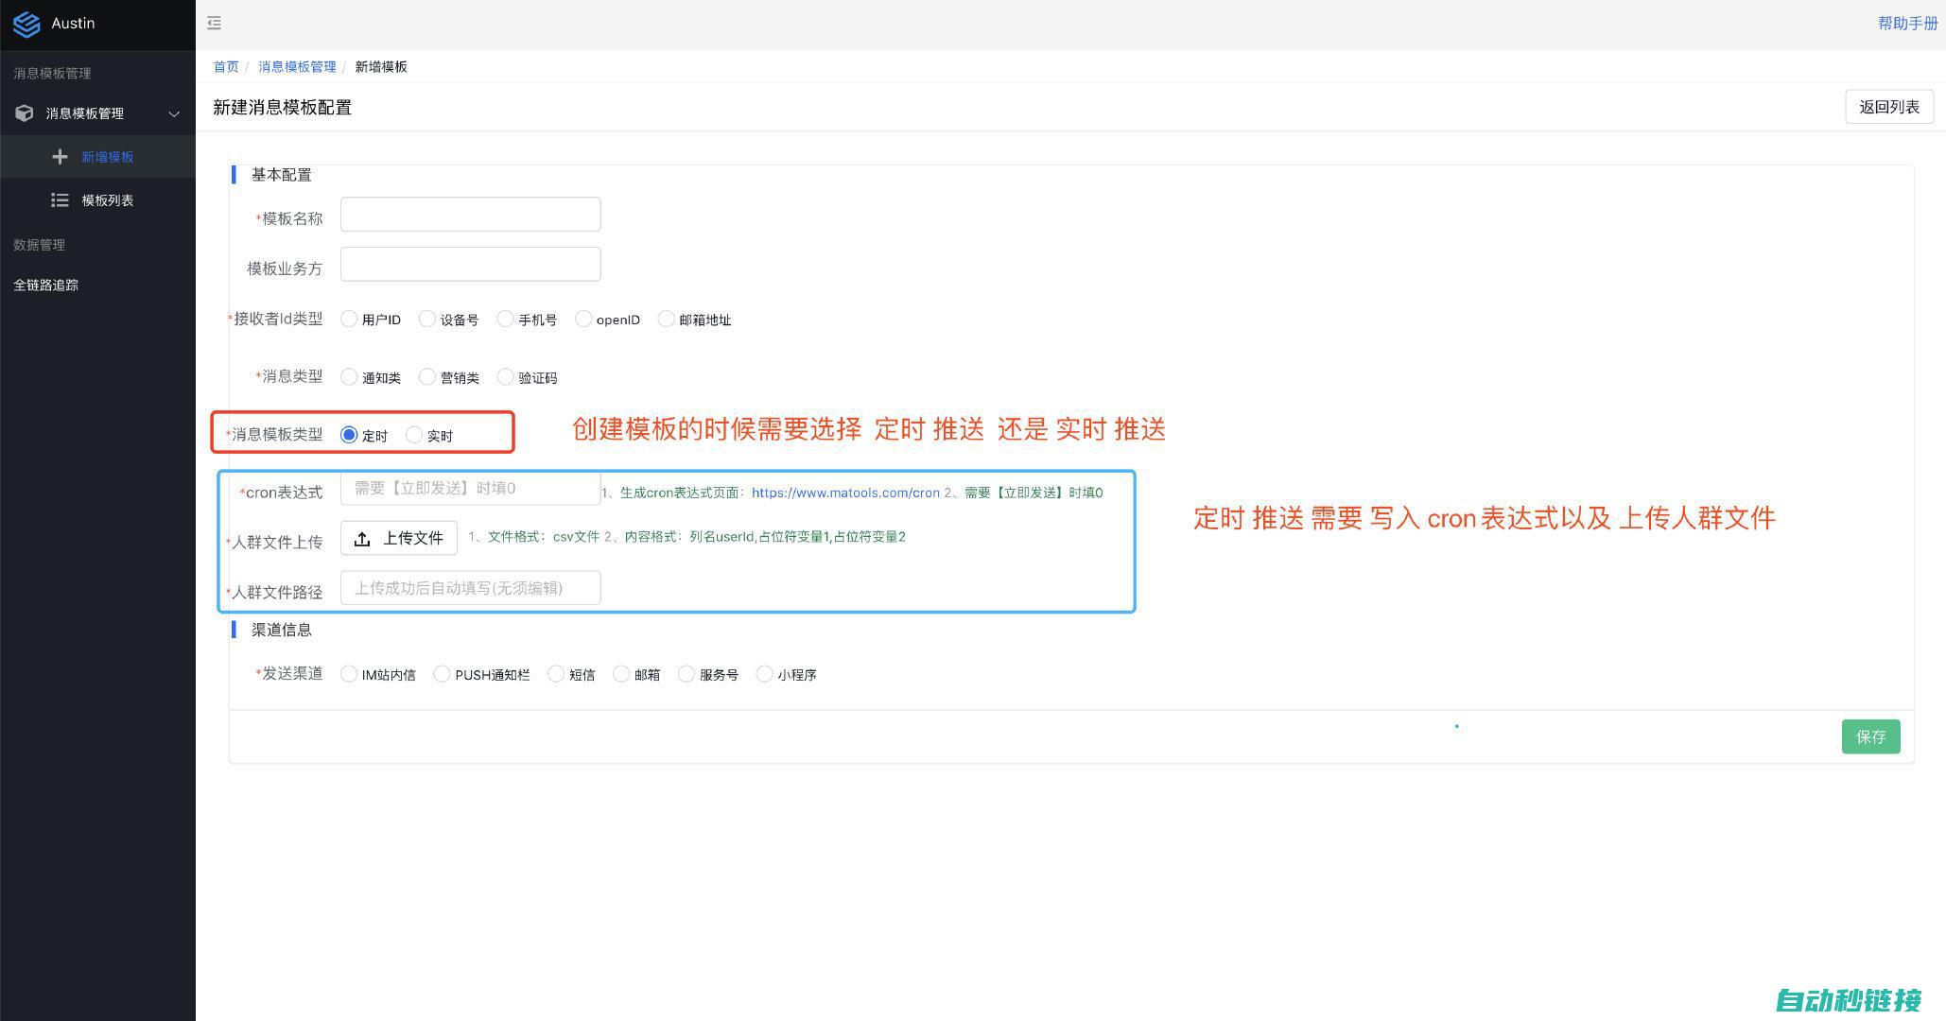The image size is (1946, 1021).
Task: Go to 消息模板管理 breadcrumb
Action: pos(297,66)
